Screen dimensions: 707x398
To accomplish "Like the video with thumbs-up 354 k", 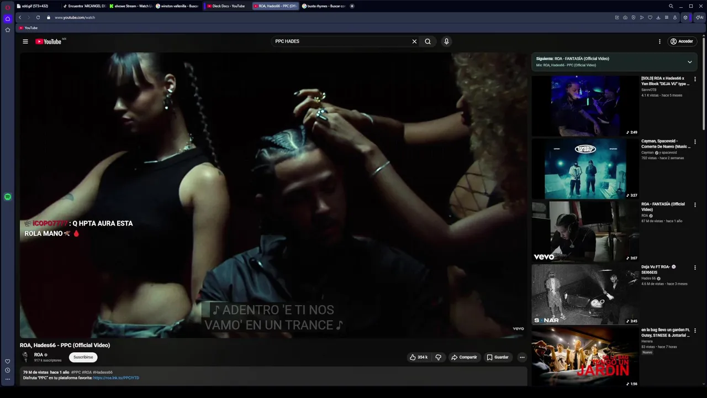I will (x=419, y=357).
